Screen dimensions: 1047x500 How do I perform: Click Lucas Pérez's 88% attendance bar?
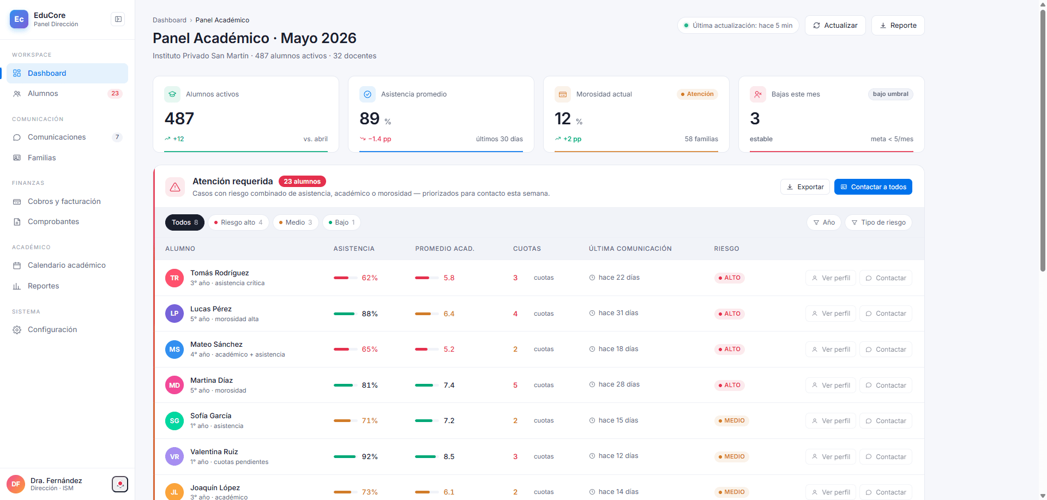click(346, 314)
